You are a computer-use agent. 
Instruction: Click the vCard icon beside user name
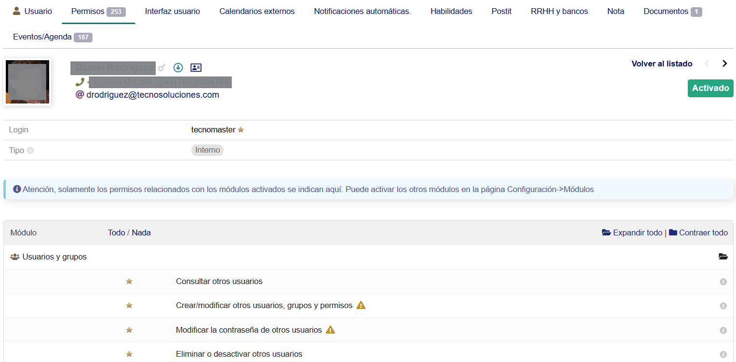tap(196, 68)
